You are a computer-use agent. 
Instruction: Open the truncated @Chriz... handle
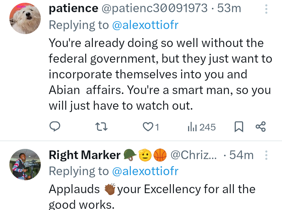coord(193,155)
